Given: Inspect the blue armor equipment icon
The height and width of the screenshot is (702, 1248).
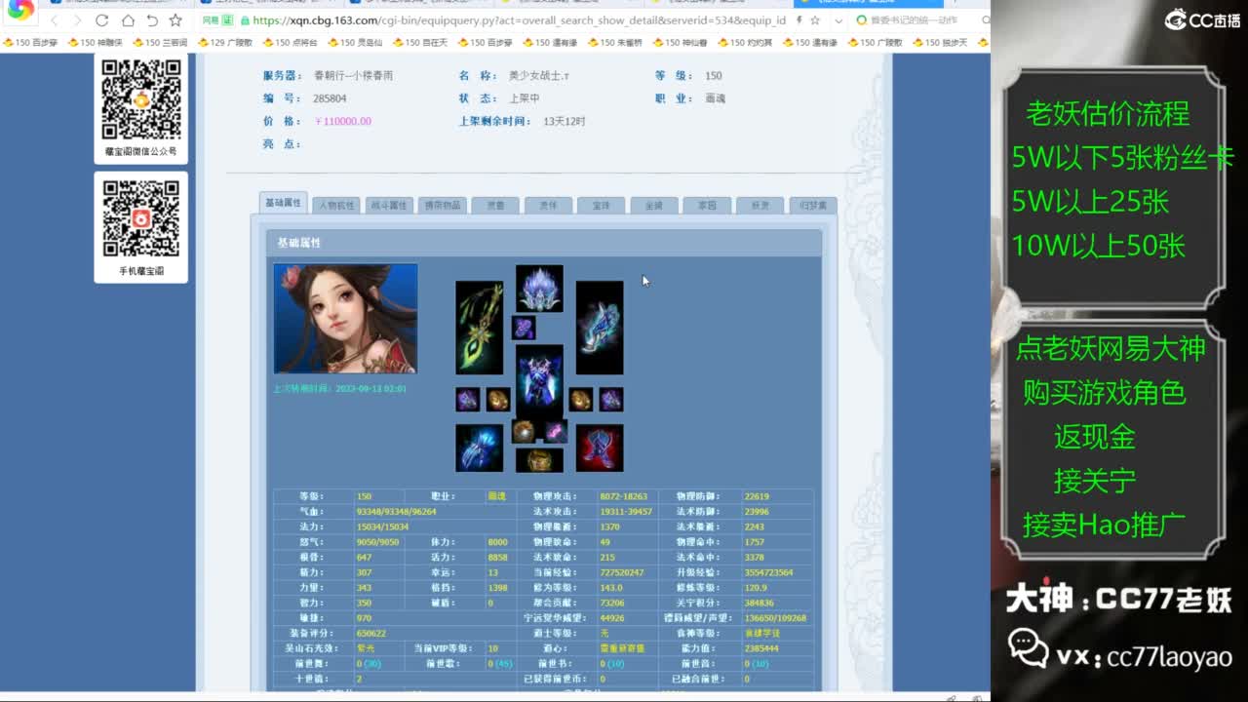Looking at the screenshot, I should point(539,381).
